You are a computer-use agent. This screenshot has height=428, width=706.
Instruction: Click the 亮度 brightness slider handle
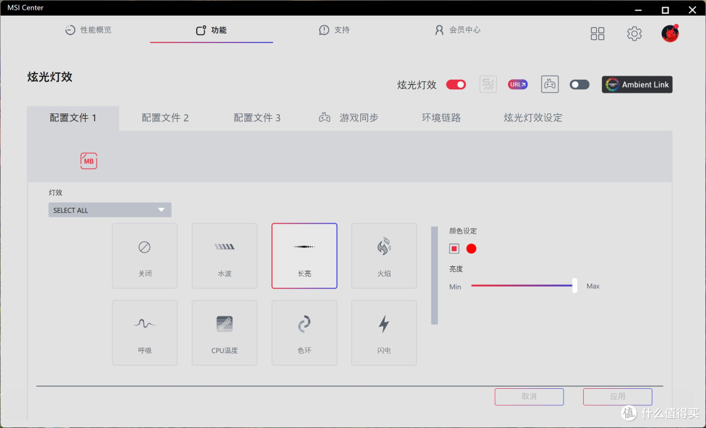[575, 286]
